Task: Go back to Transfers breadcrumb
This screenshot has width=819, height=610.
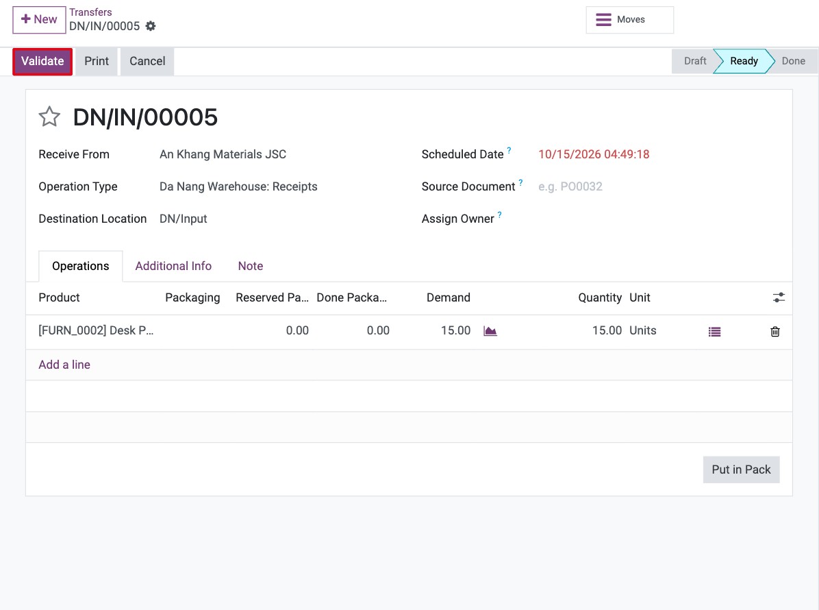Action: tap(90, 12)
